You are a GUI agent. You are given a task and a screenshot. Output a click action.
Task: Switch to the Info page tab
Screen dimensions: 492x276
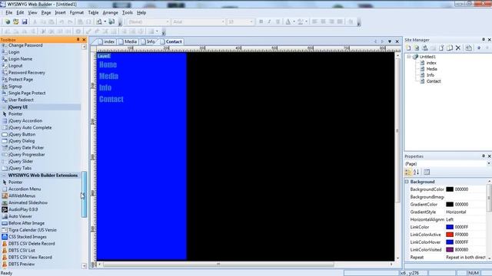(148, 41)
